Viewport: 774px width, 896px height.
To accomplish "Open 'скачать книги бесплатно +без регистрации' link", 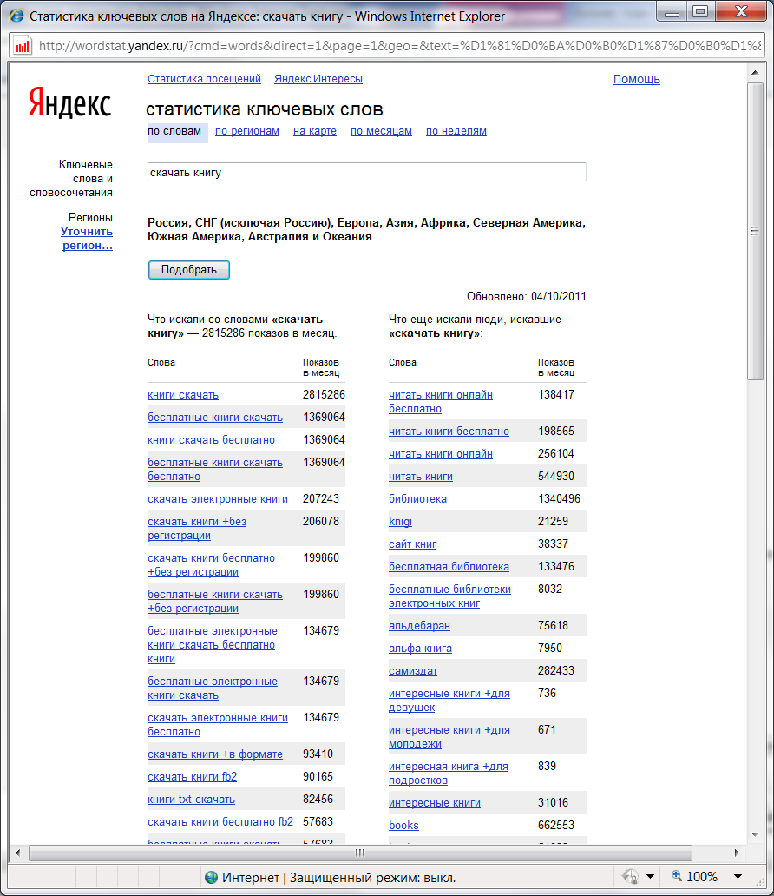I will coord(212,565).
